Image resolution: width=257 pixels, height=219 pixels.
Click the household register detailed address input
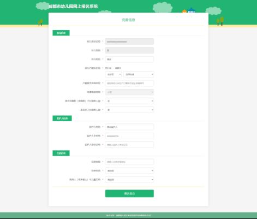129,83
